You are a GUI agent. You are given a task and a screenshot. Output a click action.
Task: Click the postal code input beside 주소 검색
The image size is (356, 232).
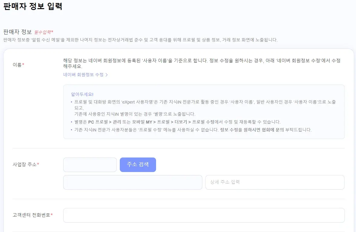click(90, 164)
